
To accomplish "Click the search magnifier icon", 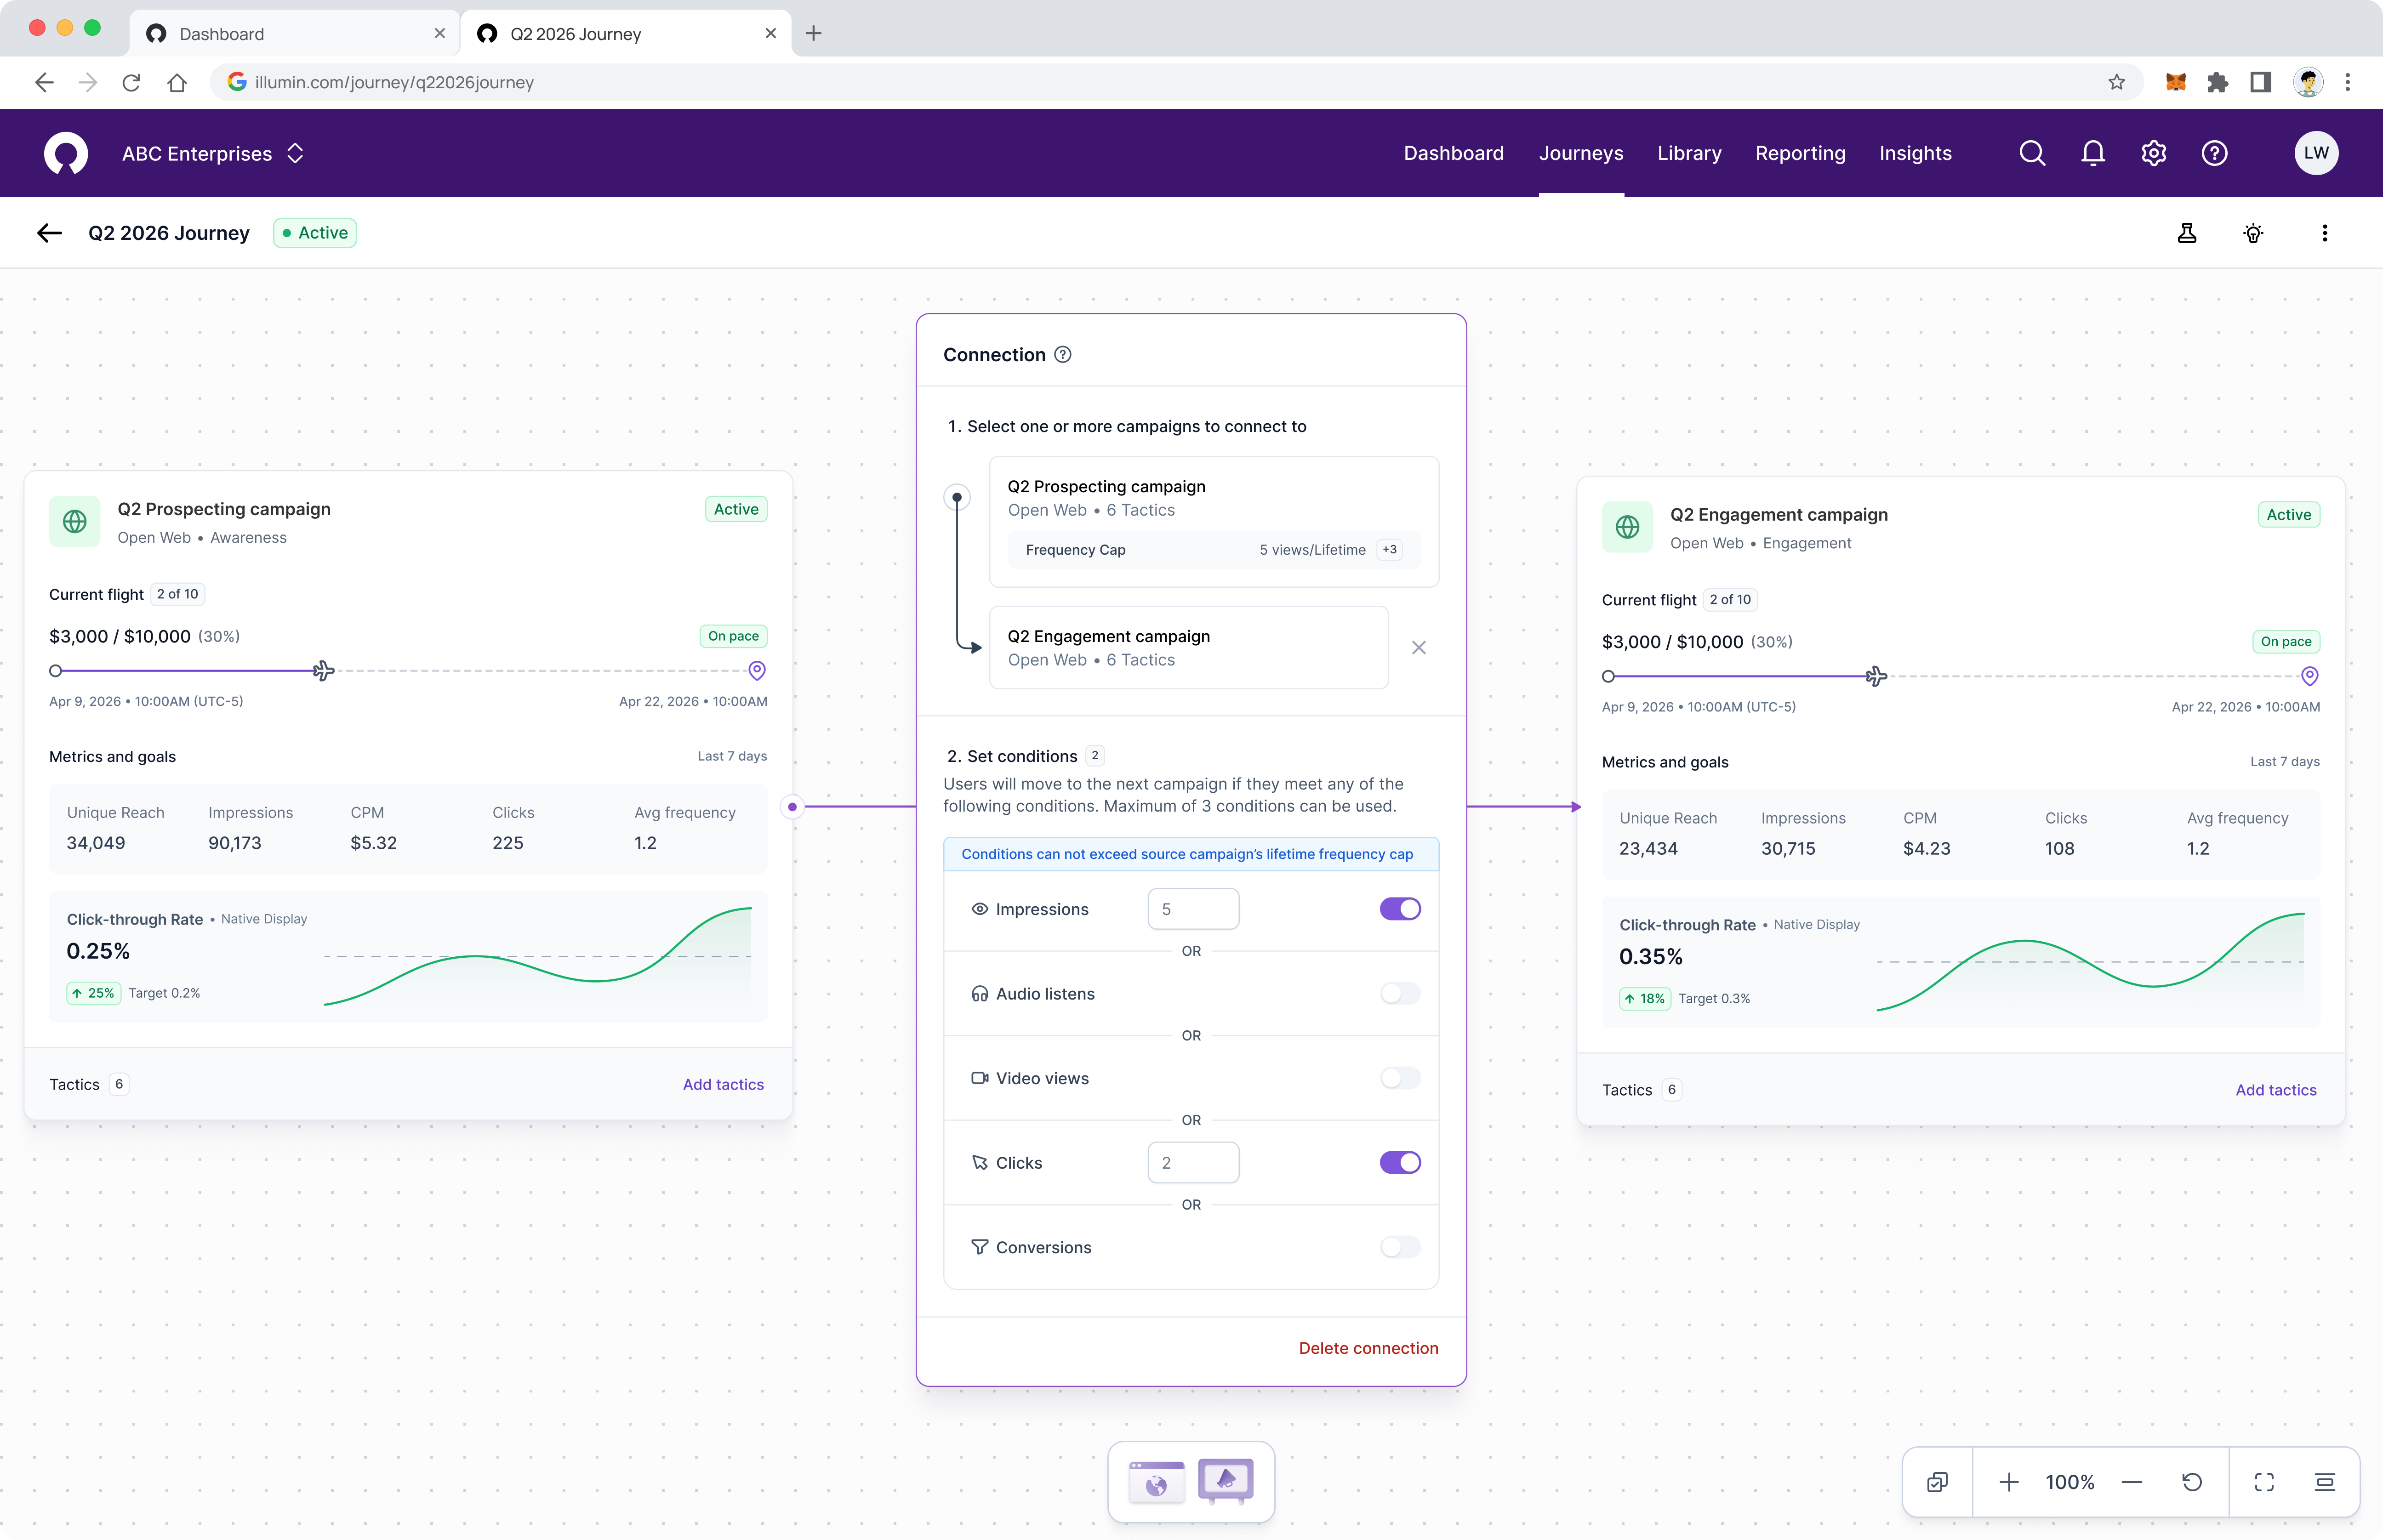I will 2032,153.
